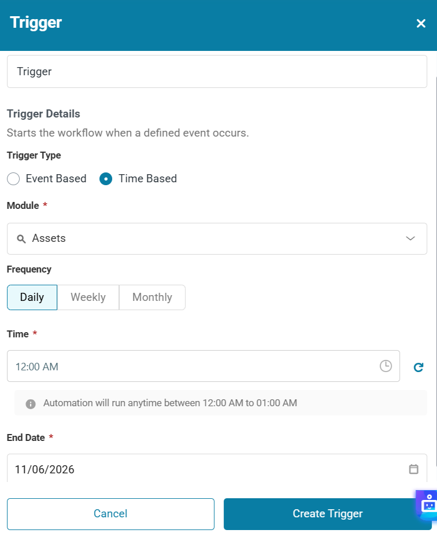This screenshot has height=537, width=437.
Task: Expand the Module dropdown chevron
Action: click(x=410, y=238)
